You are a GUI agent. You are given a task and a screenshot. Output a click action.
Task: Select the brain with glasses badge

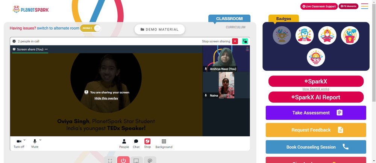pos(316,57)
